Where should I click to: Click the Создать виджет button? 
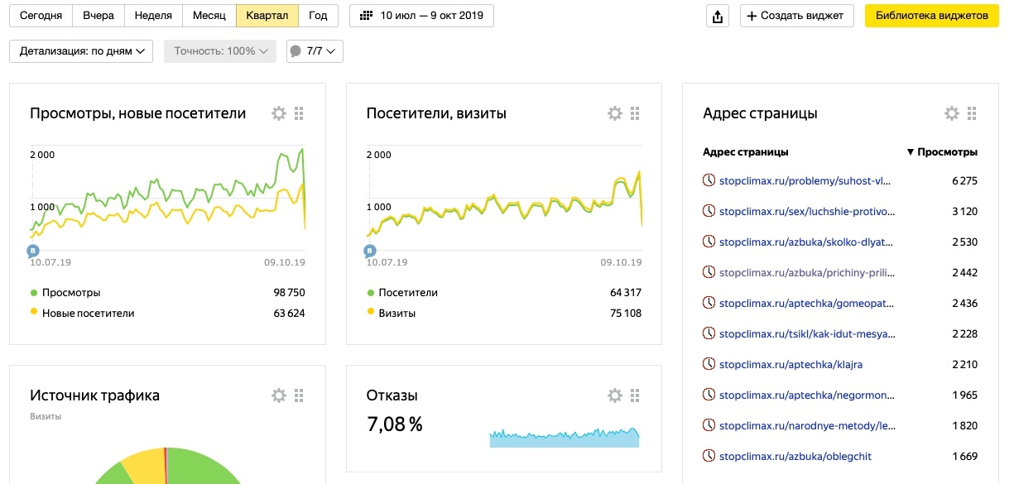[796, 16]
